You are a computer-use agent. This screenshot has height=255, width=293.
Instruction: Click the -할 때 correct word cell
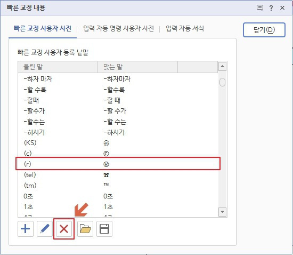[x=112, y=100]
